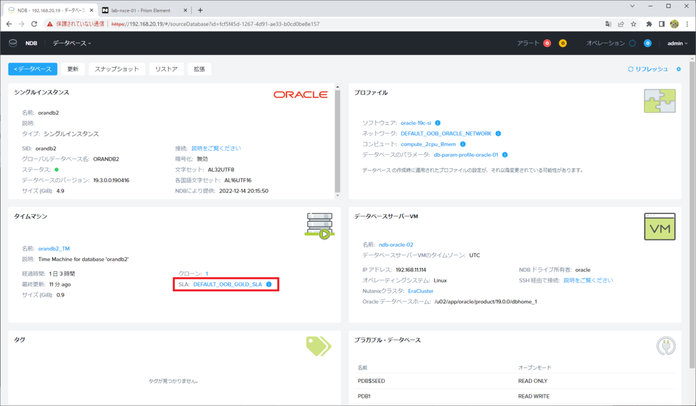This screenshot has height=406, width=696.
Task: Click the Chrome profile avatar
Action: click(x=675, y=24)
